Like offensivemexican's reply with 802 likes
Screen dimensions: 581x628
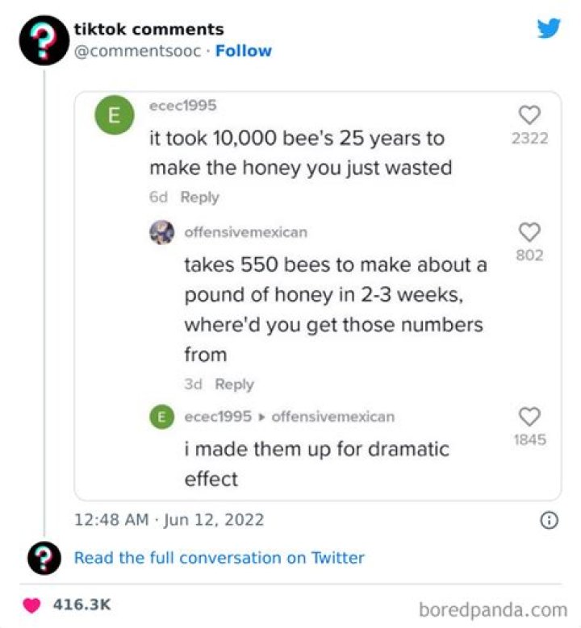tap(529, 232)
